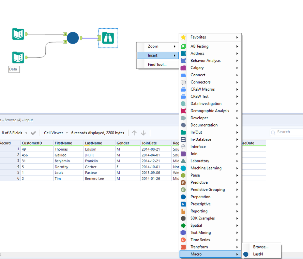Choose Find Tool... from context menu
This screenshot has height=259, width=303.
(x=157, y=64)
